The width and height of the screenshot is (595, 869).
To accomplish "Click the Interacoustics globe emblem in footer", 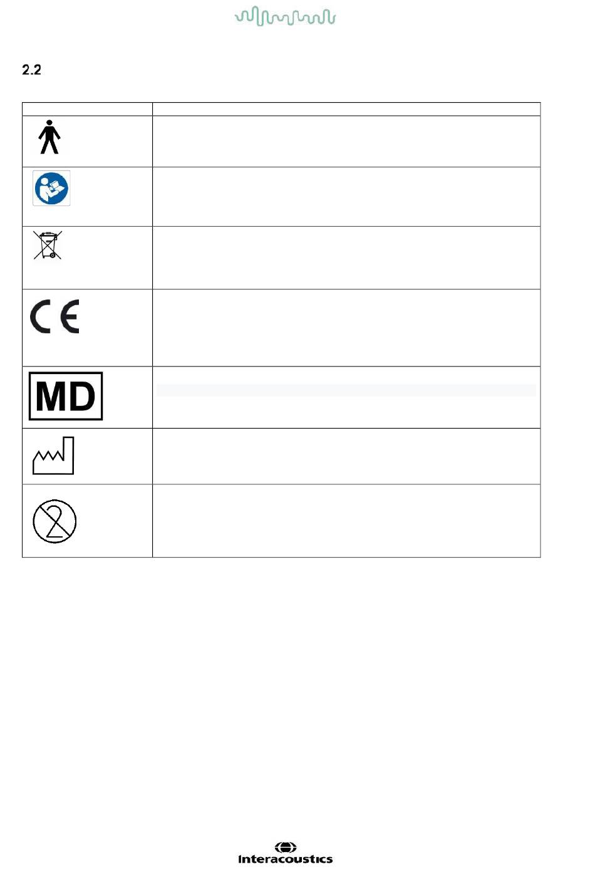I will 286,848.
